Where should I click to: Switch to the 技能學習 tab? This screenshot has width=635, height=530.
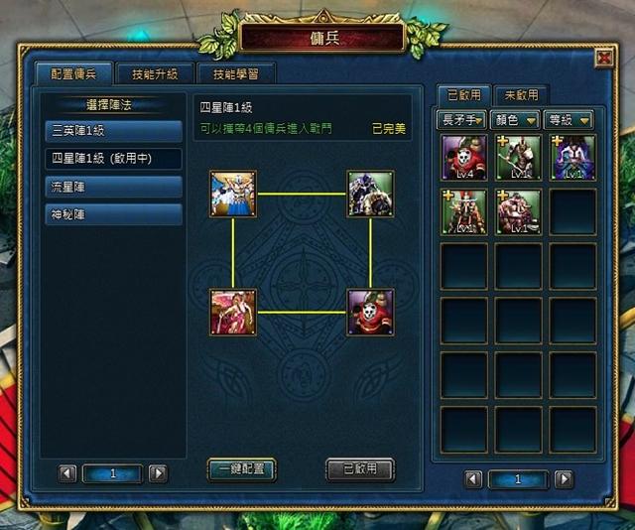click(236, 73)
